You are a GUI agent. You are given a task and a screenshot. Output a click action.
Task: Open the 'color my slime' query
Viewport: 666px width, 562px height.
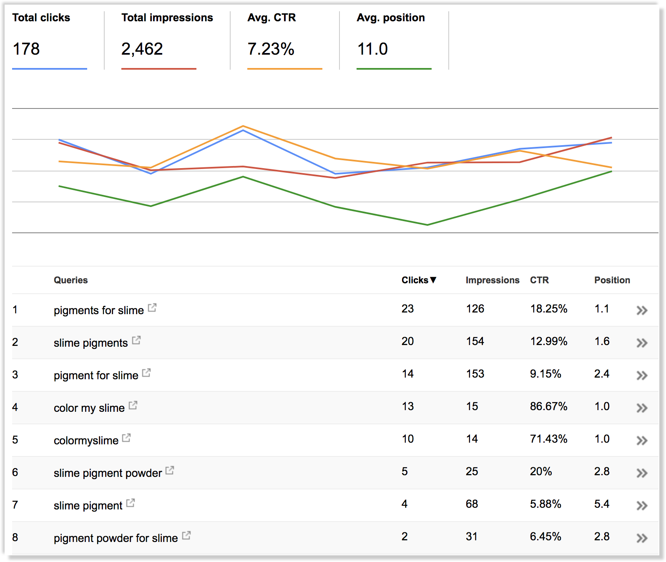pyautogui.click(x=89, y=408)
